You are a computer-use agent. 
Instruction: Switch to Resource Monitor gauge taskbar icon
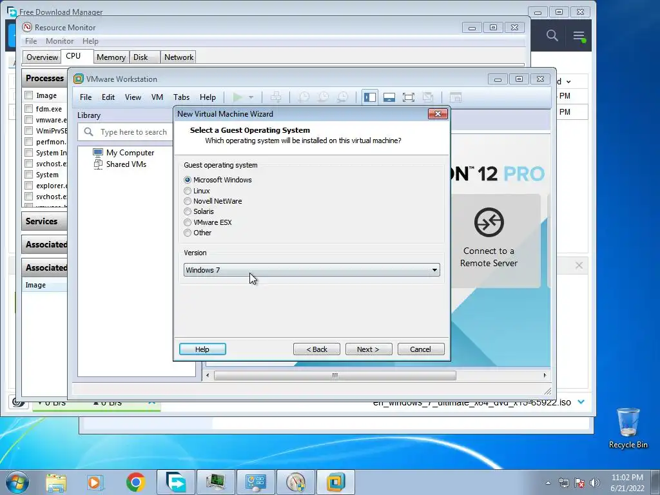click(296, 482)
